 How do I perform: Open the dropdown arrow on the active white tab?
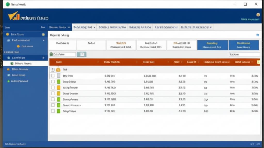coord(94,27)
